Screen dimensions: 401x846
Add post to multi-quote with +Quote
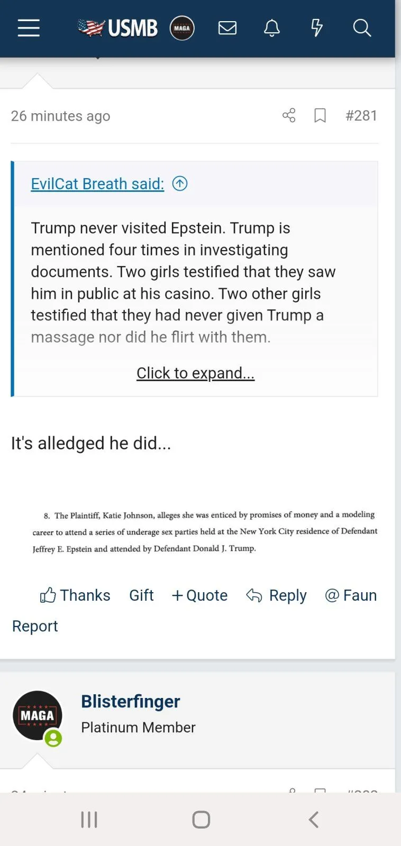[199, 595]
